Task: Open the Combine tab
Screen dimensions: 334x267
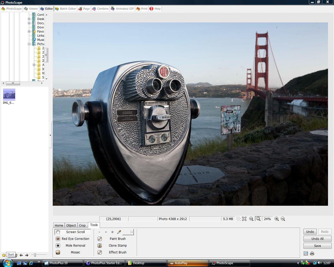Action: pyautogui.click(x=100, y=9)
